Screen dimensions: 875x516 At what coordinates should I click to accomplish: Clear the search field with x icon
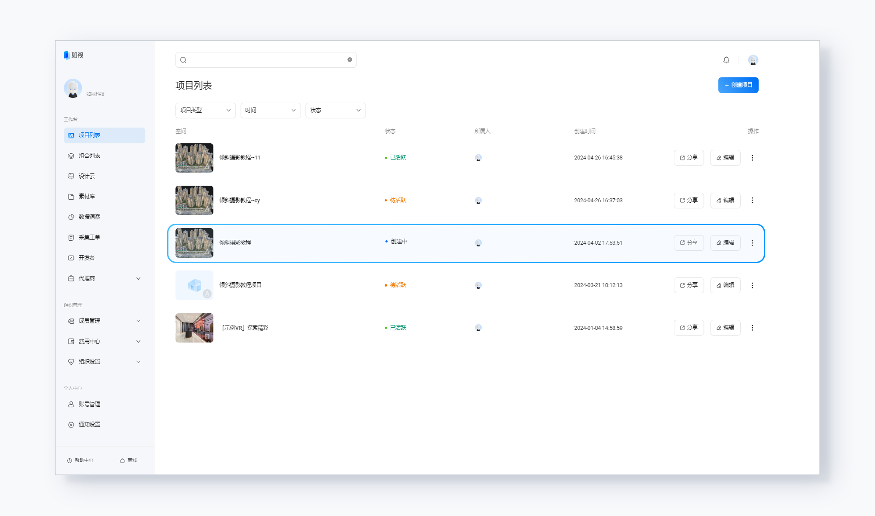click(x=350, y=60)
